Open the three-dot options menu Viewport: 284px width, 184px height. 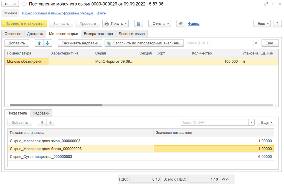273,4
